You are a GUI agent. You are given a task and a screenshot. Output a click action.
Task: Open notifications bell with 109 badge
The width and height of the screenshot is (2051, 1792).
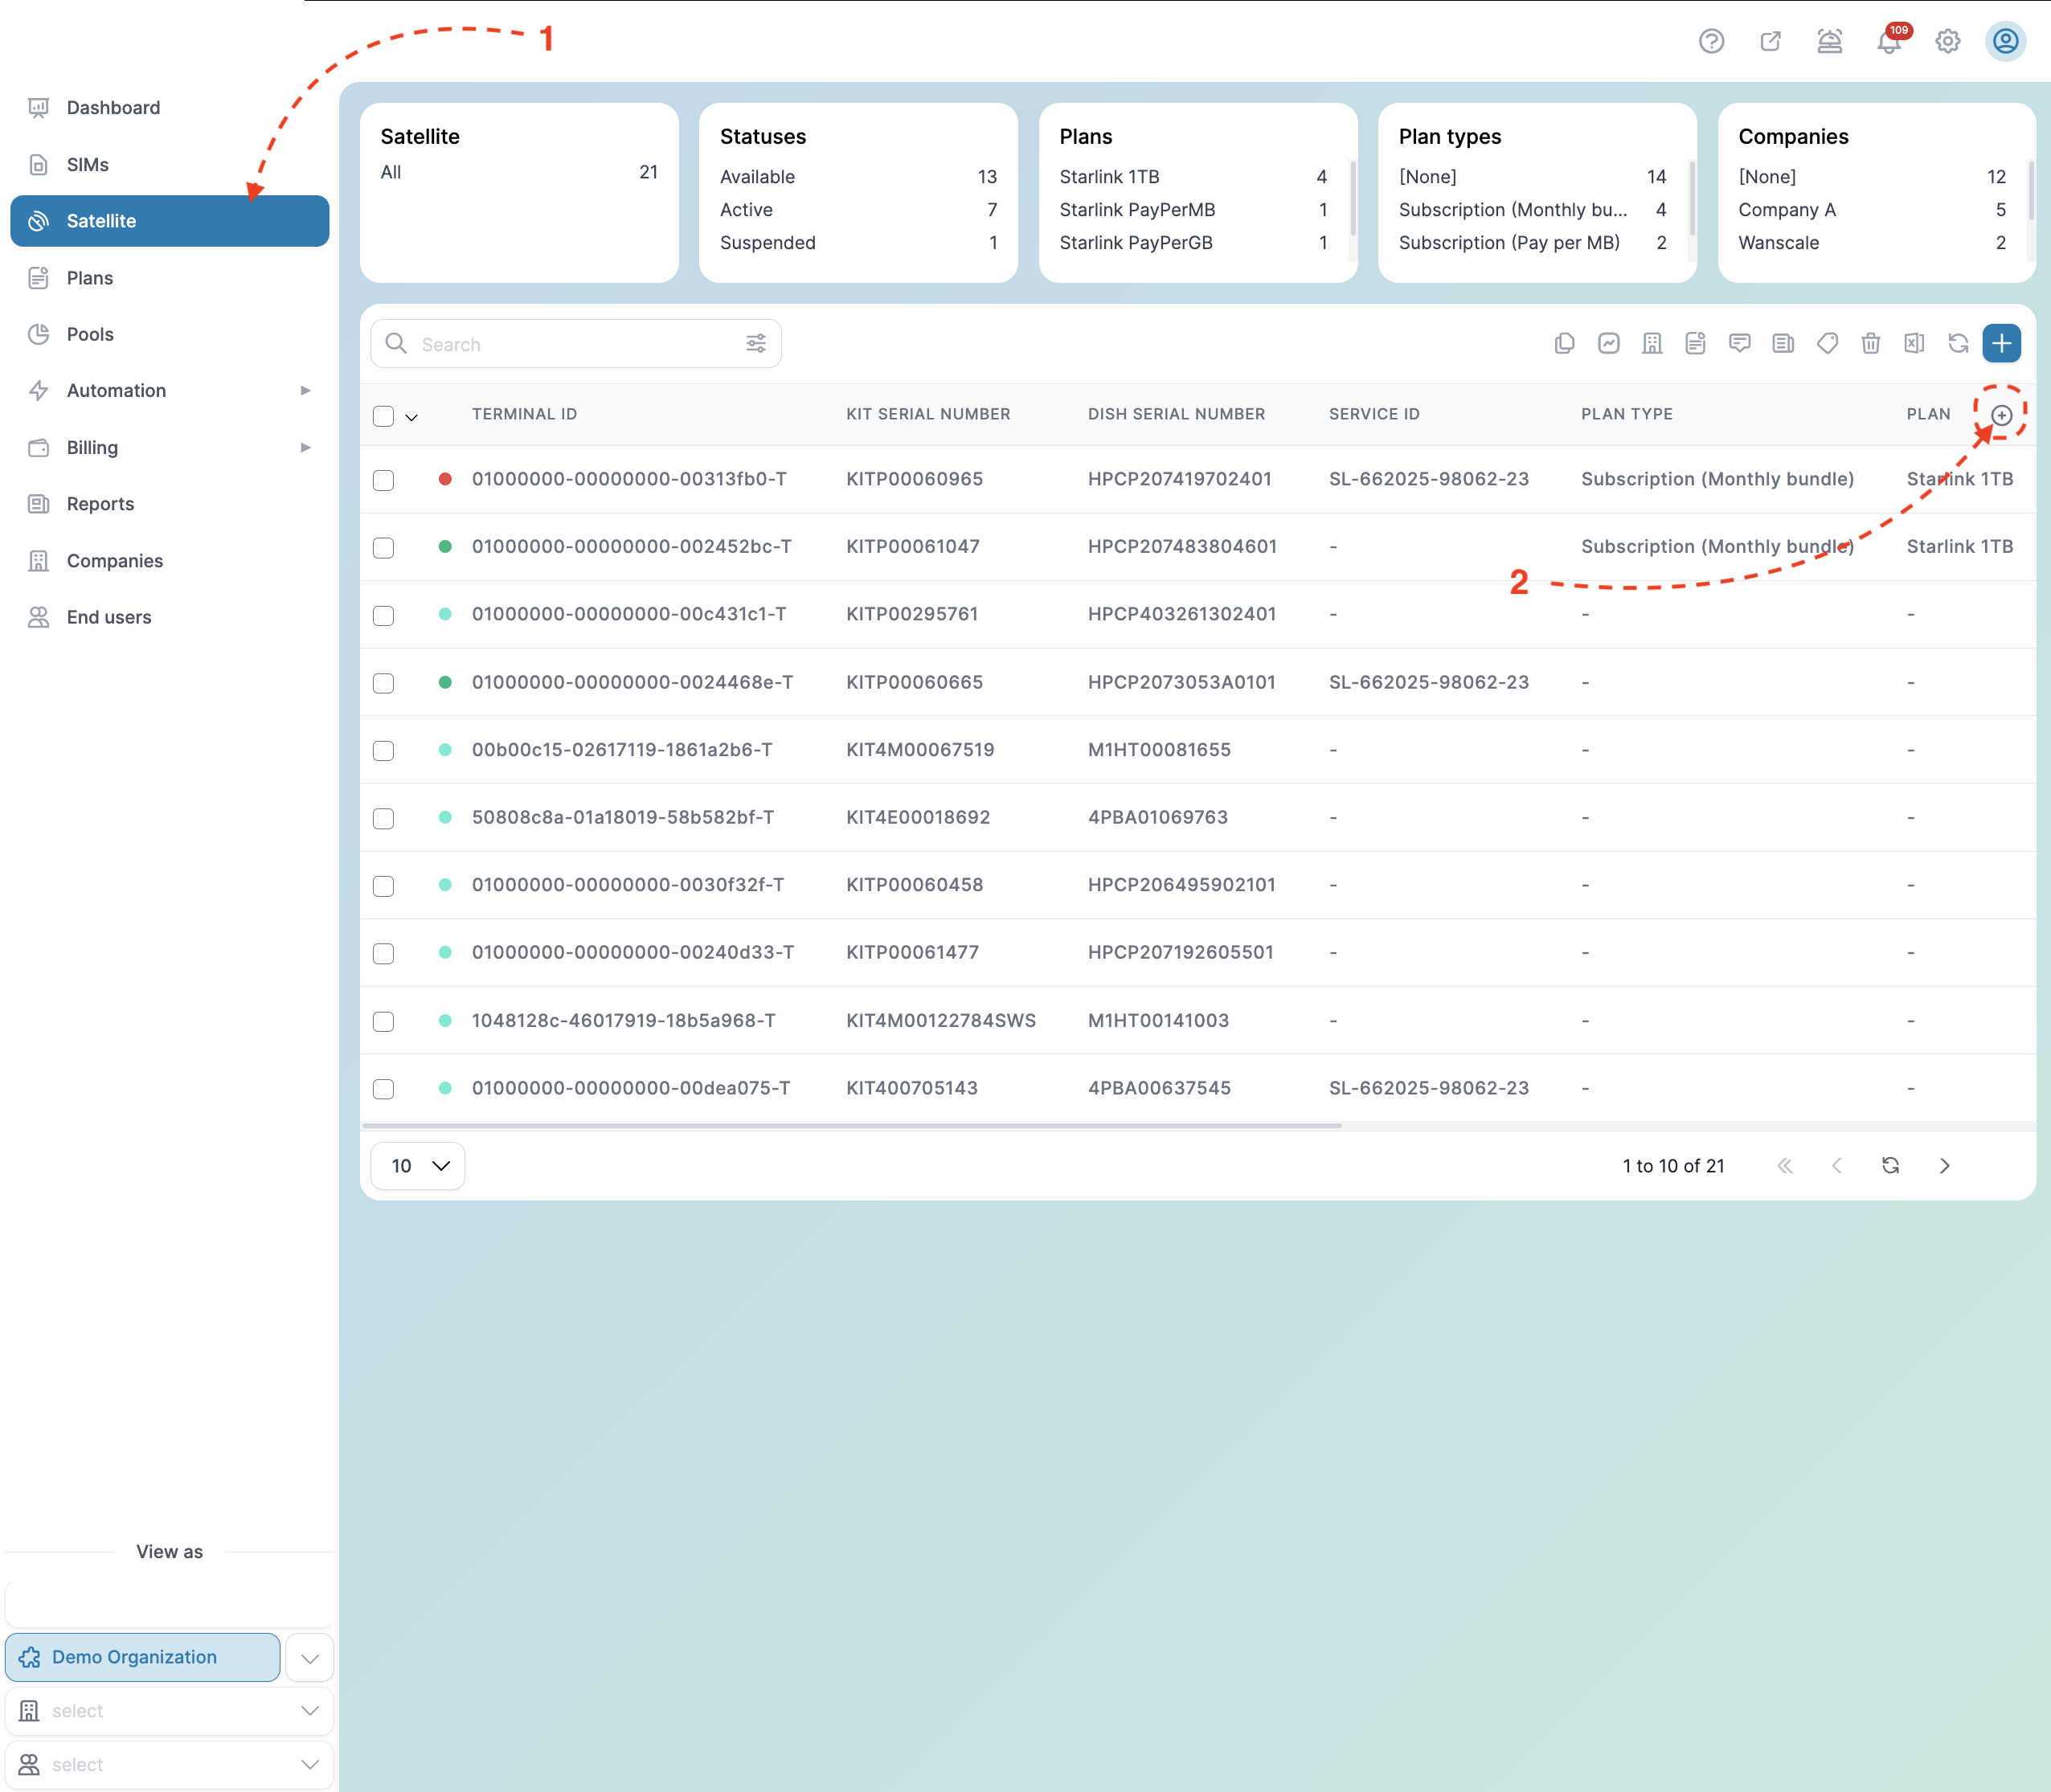(1889, 41)
